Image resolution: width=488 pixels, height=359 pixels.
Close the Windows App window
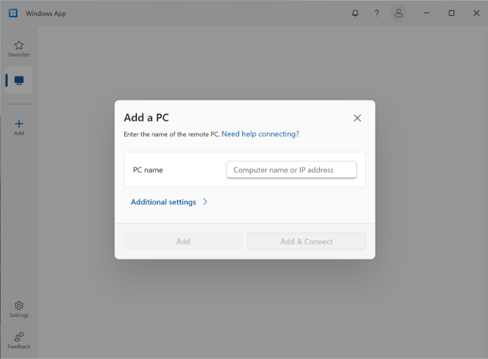pos(476,13)
